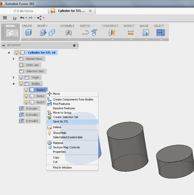Open the CREATE panel dropdown arrow
Viewport: 194px width, 195px height.
(x=29, y=40)
